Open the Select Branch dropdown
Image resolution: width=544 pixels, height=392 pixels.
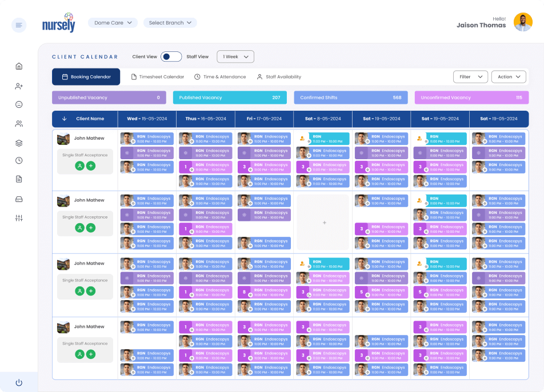(170, 23)
